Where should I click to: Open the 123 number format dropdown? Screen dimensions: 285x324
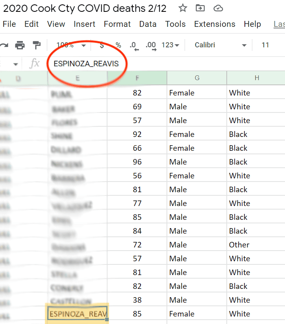tap(170, 45)
